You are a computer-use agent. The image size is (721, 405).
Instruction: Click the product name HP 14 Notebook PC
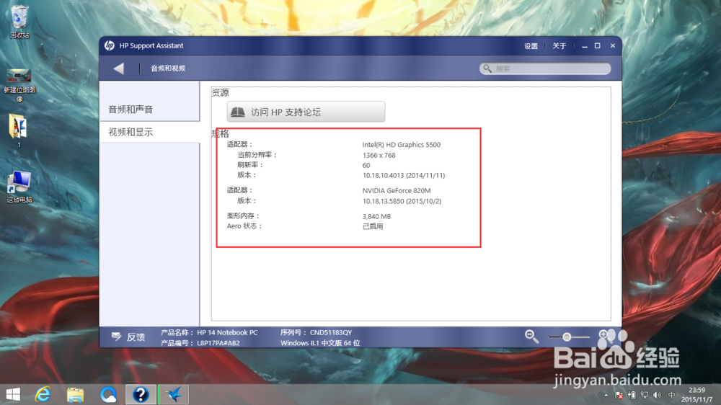(227, 332)
